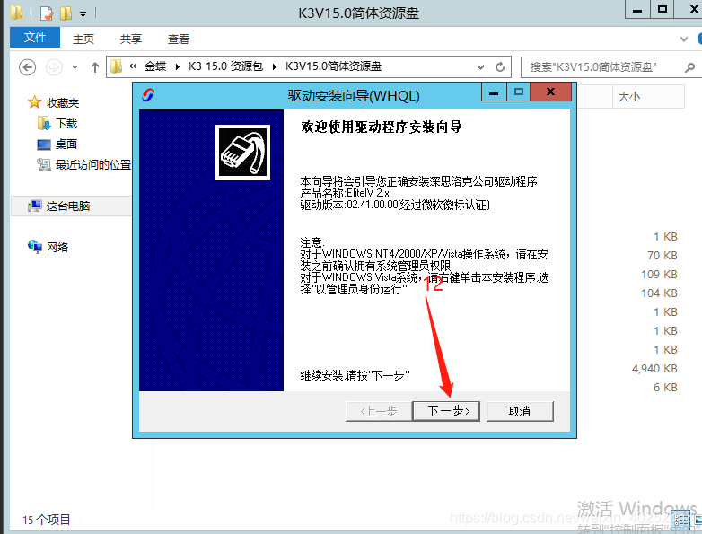Open 最近访问的位置 in navigation pane

click(x=93, y=165)
